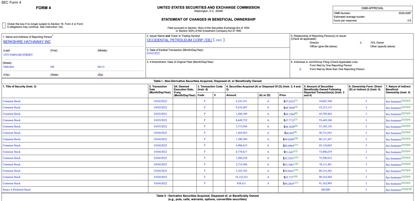Click the price $50.8964

pos(288,146)
